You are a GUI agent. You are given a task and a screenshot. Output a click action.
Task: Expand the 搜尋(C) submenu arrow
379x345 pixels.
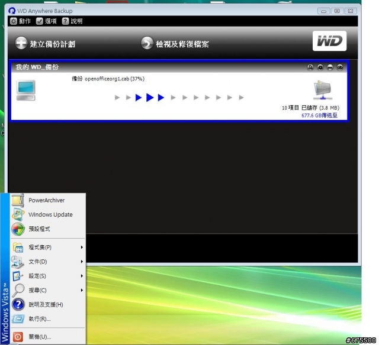coord(82,290)
